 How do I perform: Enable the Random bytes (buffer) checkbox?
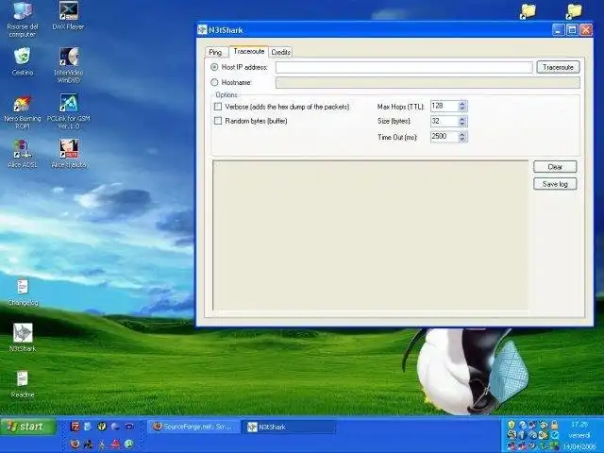(x=218, y=121)
